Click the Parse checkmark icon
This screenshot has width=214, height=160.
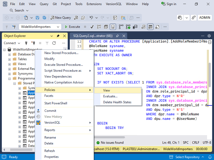pyautogui.click(x=92, y=27)
